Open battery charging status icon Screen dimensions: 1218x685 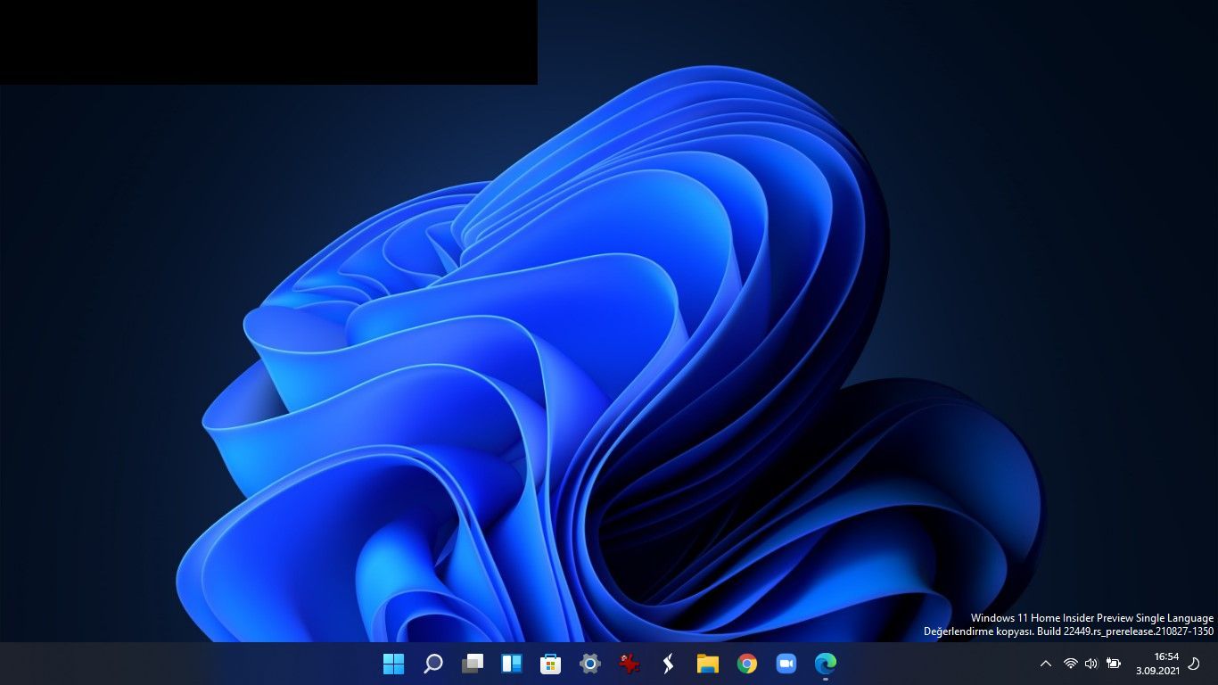[1114, 664]
